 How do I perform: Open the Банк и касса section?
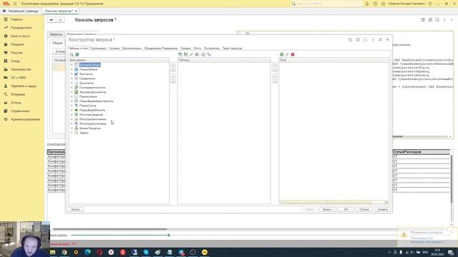point(20,36)
